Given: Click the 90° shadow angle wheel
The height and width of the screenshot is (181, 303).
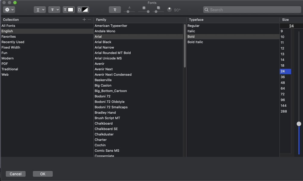Looking at the screenshot, I should (169, 9).
